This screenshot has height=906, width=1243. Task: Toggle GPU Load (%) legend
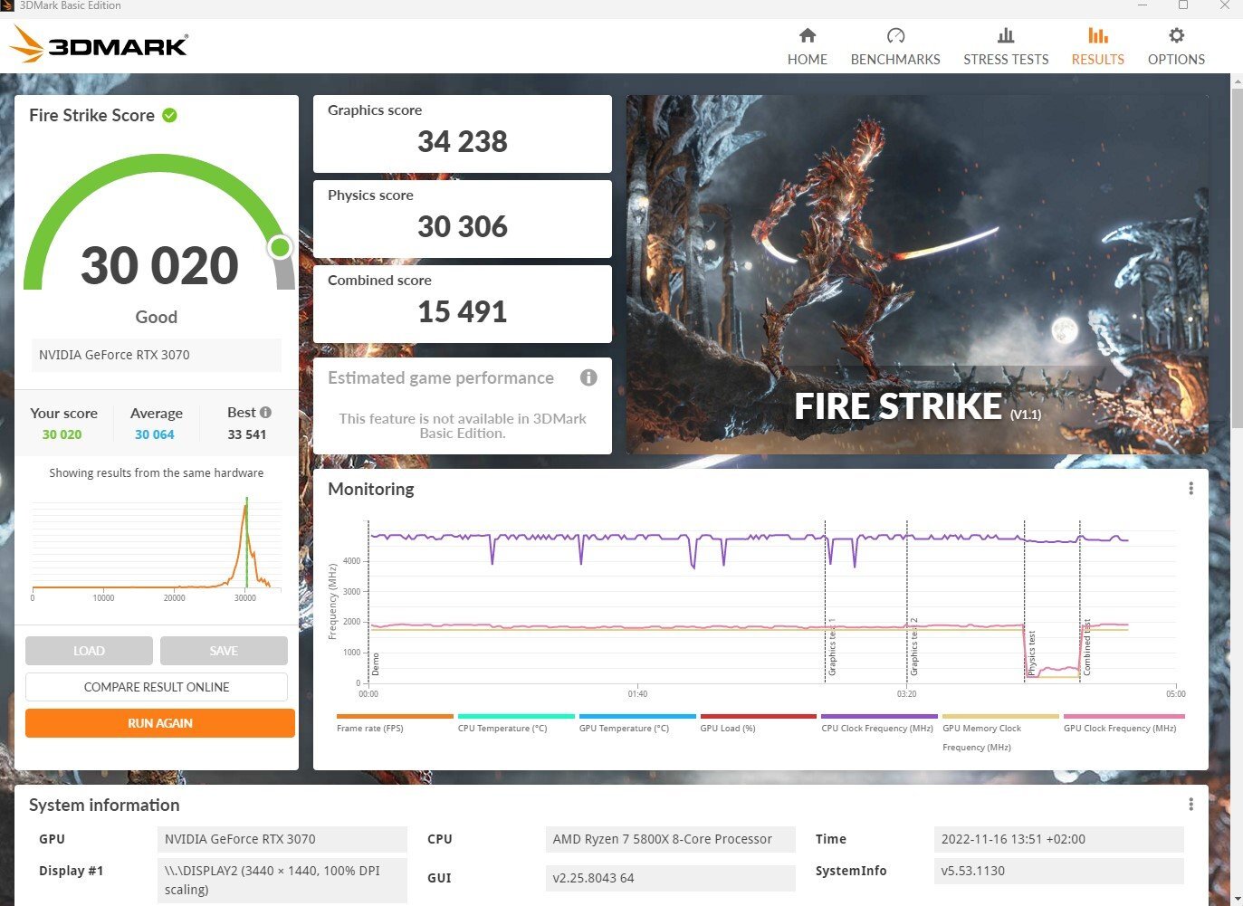pos(759,723)
